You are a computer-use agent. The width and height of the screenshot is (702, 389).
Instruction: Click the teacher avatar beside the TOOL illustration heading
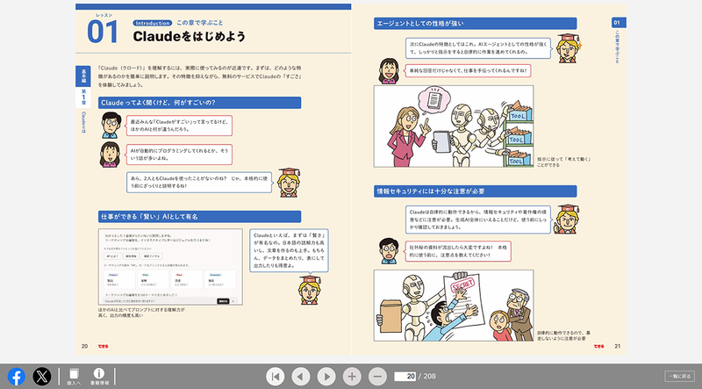(x=568, y=47)
